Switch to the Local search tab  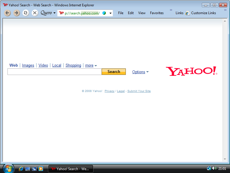pos(57,65)
